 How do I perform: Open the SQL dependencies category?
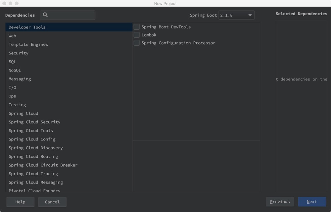tap(12, 62)
